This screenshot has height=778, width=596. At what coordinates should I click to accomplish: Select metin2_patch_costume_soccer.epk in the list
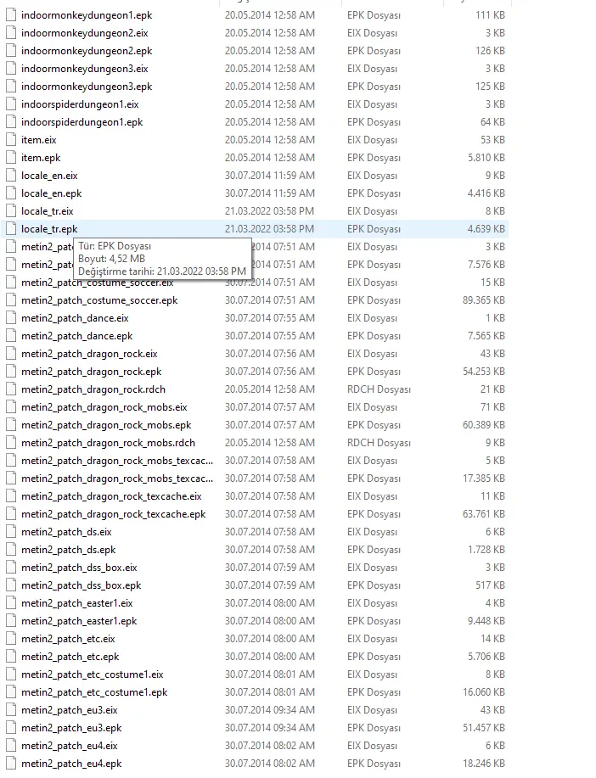(99, 300)
